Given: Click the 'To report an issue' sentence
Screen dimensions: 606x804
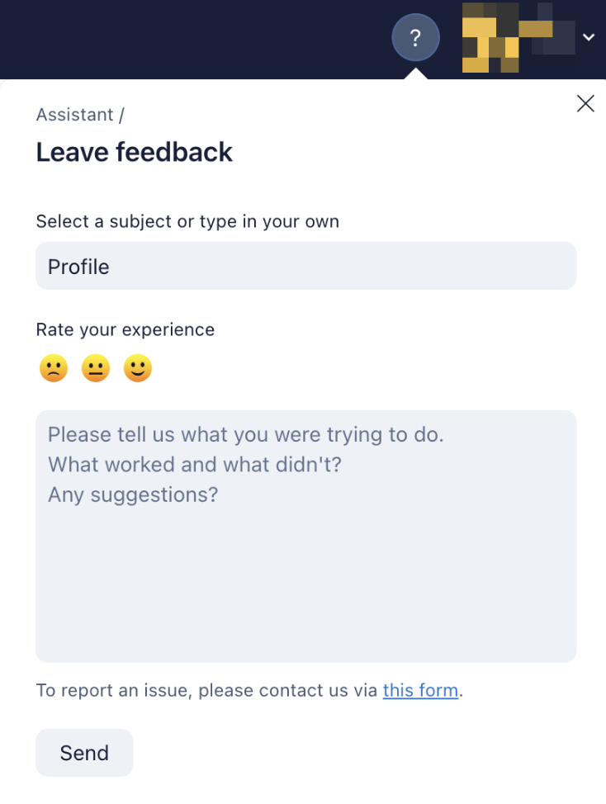Looking at the screenshot, I should coord(249,690).
